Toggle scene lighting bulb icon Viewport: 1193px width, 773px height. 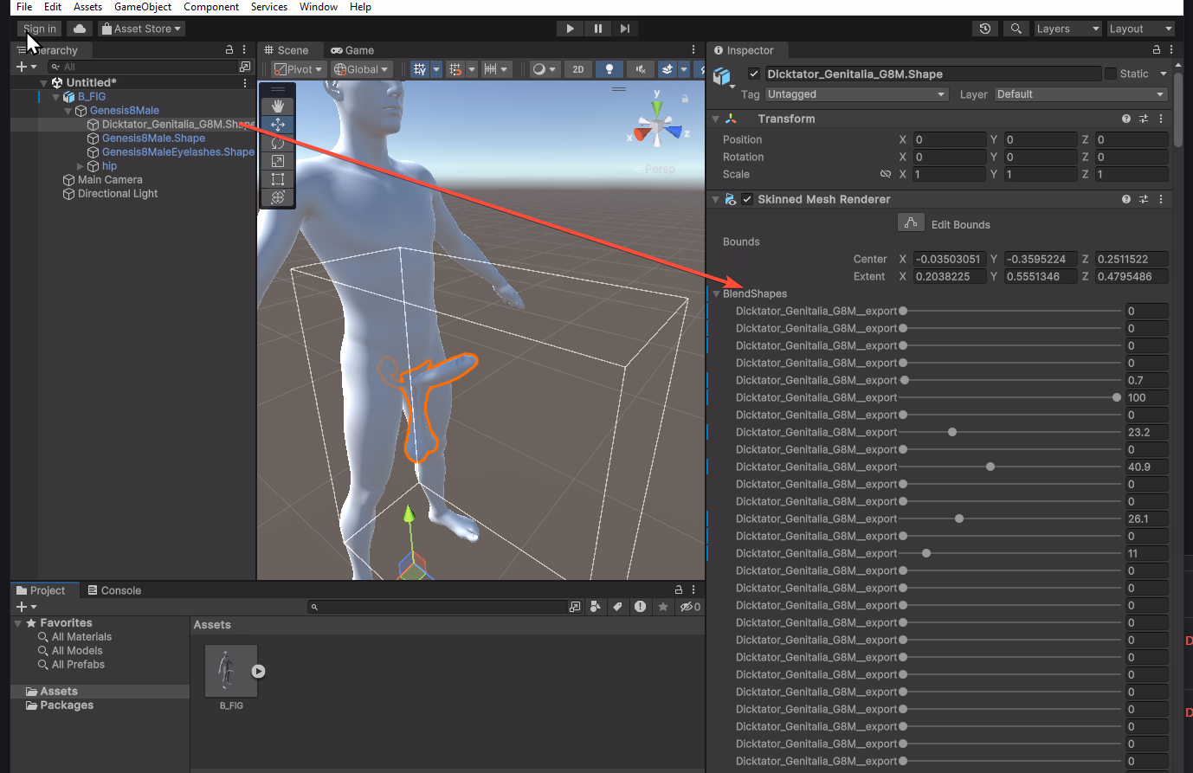(x=609, y=69)
